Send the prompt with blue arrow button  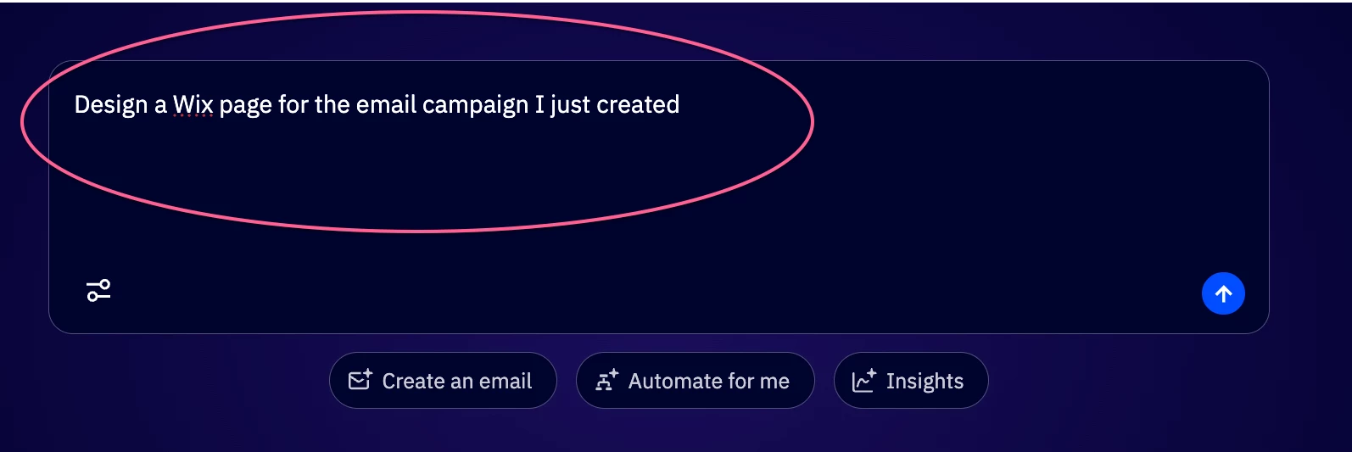(1222, 293)
